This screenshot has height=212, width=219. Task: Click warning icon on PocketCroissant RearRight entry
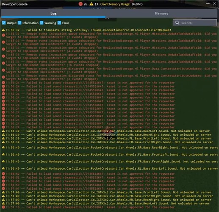click(x=3, y=148)
